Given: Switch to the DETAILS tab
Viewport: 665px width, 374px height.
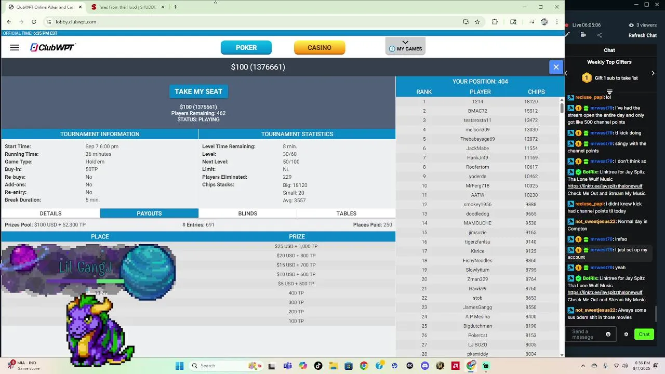Looking at the screenshot, I should pyautogui.click(x=51, y=213).
